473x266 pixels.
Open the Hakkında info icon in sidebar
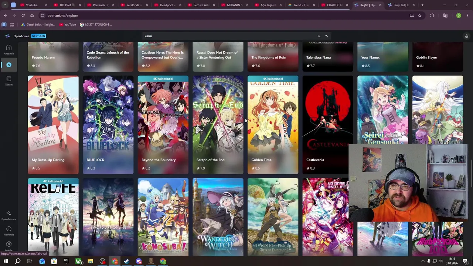[8, 229]
